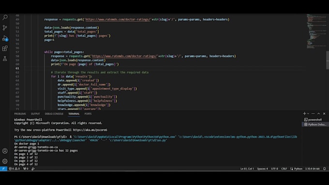Viewport: 329px width, 185px height.
Task: Click 'helpfulness.append' code line
Action: click(87, 101)
